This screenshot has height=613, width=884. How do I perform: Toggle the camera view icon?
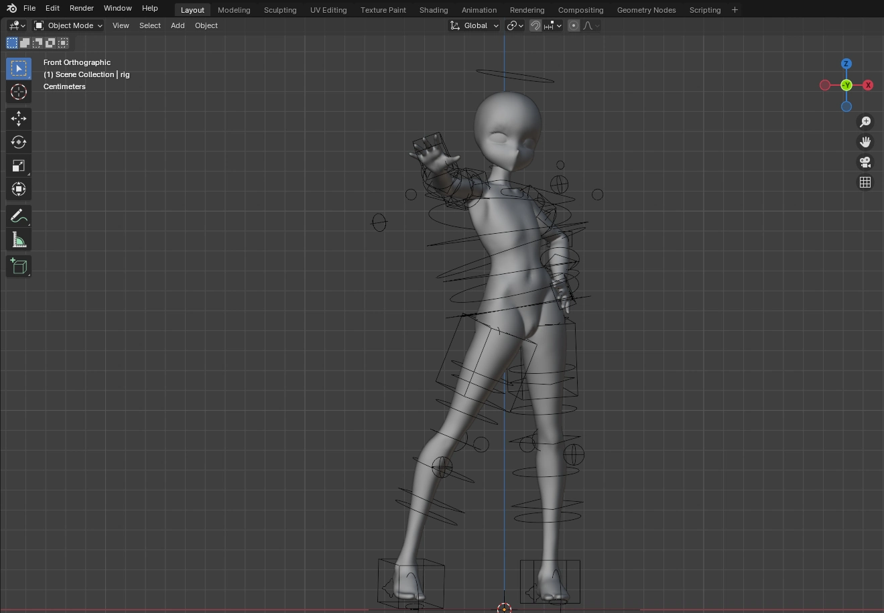point(865,162)
